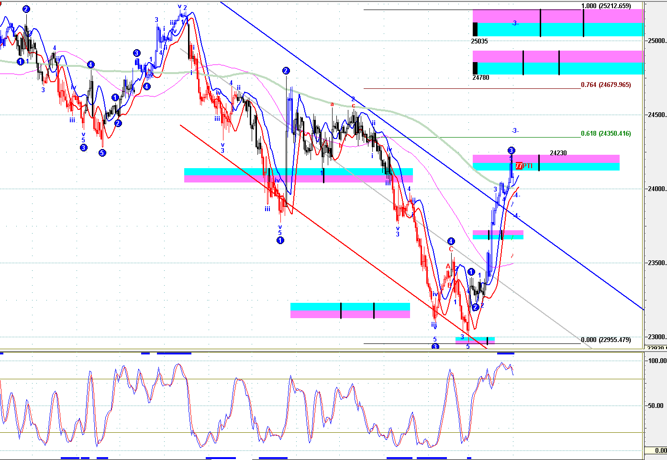
Task: Click the -3- label inside the 25035 target band
Action: [x=515, y=23]
